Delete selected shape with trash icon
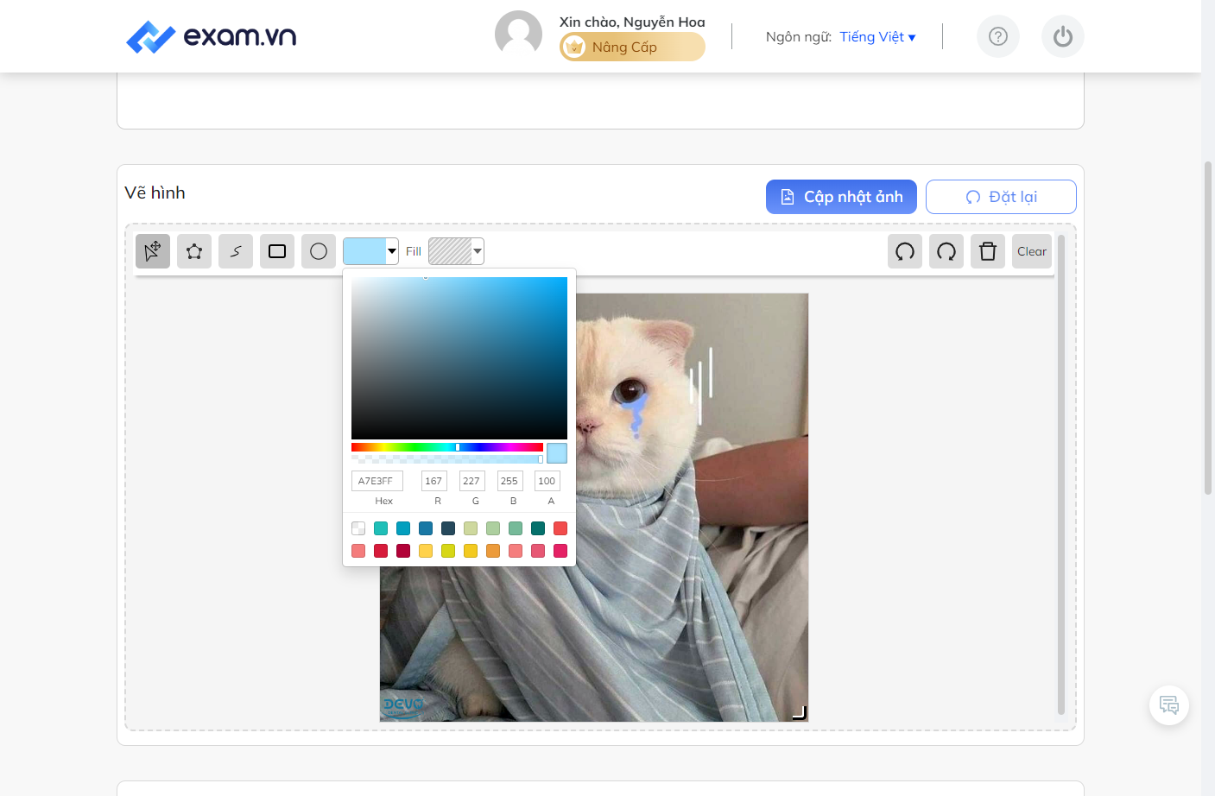 tap(988, 251)
